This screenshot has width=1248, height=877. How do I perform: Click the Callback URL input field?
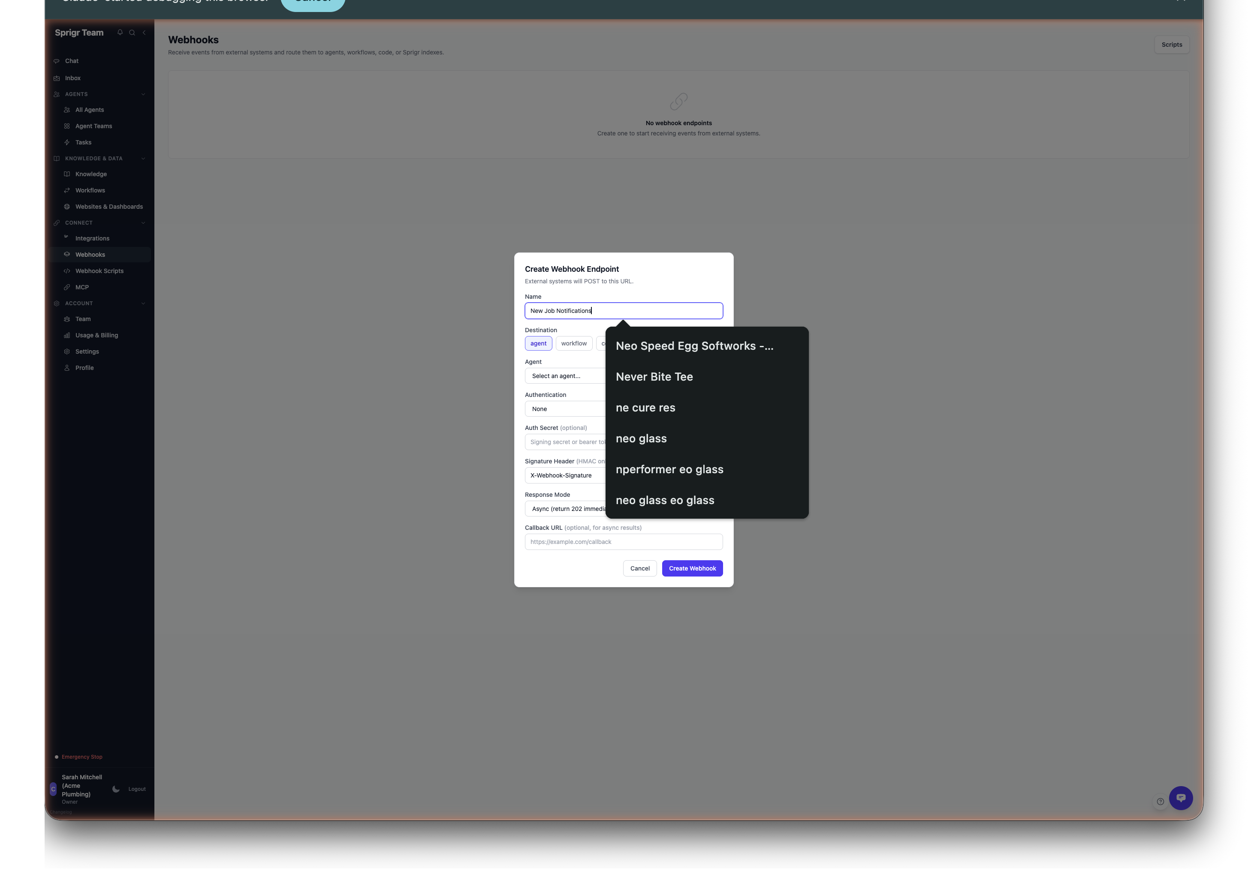(623, 542)
